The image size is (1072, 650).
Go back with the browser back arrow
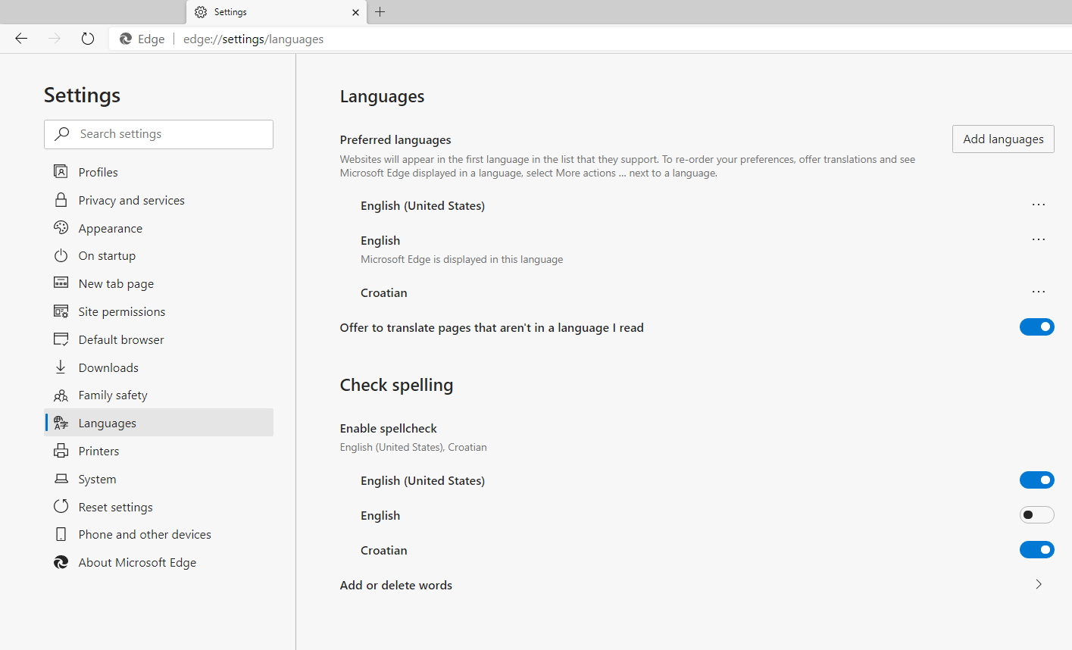tap(21, 39)
